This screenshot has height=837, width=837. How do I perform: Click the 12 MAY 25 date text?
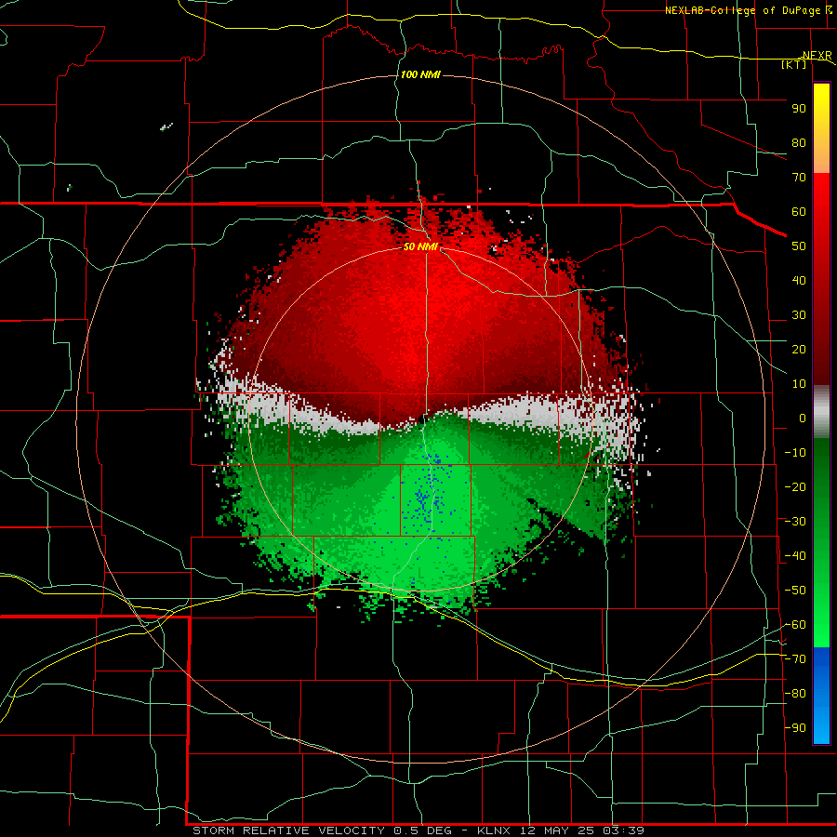click(x=557, y=830)
